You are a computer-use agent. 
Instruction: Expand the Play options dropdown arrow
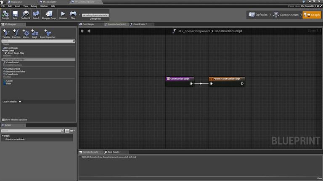pyautogui.click(x=79, y=15)
